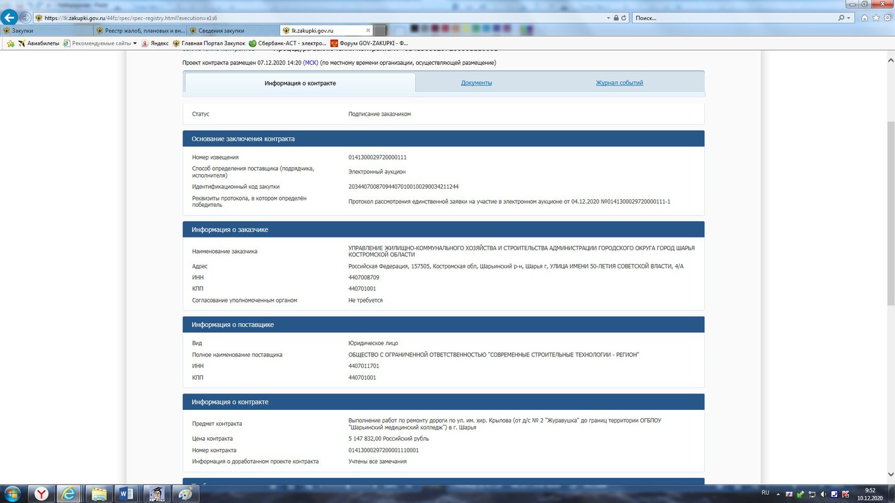
Task: Open File Explorer folder taskbar icon
Action: [x=98, y=494]
